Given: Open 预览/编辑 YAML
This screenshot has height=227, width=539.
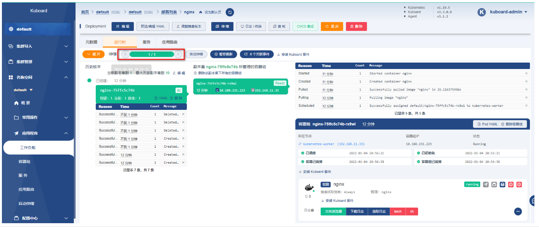Looking at the screenshot, I should pyautogui.click(x=153, y=26).
